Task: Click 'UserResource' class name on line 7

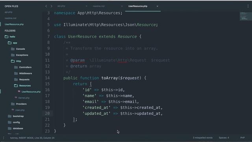Action: (x=82, y=37)
